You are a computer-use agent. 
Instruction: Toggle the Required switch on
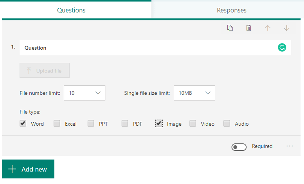239,147
